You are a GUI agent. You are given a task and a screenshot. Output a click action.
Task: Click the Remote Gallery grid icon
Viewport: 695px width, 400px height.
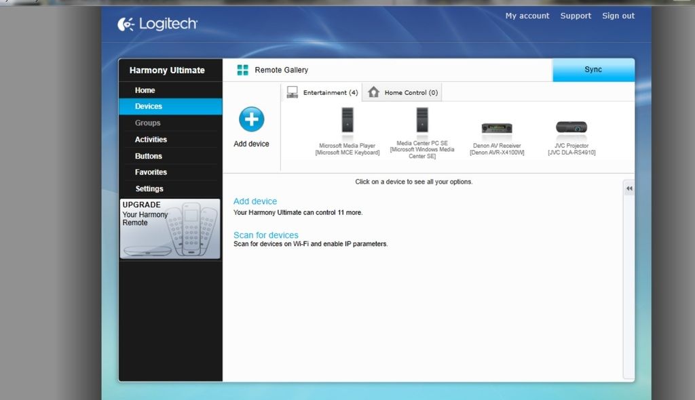242,70
